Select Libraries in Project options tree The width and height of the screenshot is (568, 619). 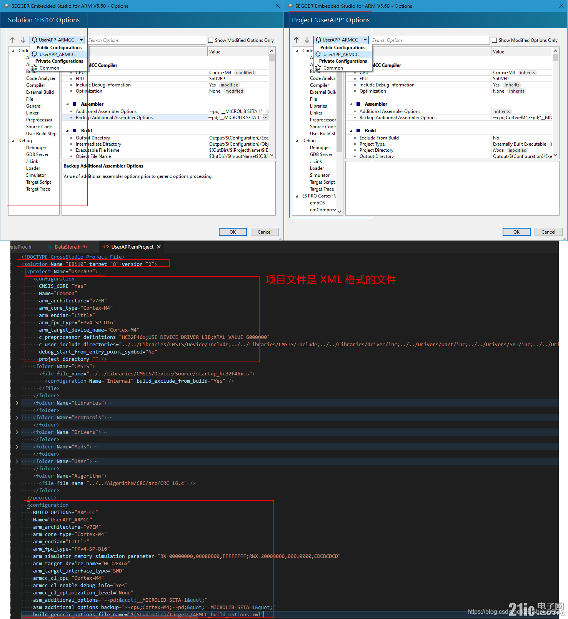[x=318, y=106]
